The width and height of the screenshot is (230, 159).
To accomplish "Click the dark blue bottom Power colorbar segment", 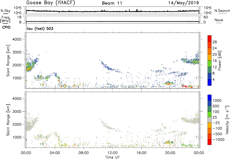I will pyautogui.click(x=210, y=82).
